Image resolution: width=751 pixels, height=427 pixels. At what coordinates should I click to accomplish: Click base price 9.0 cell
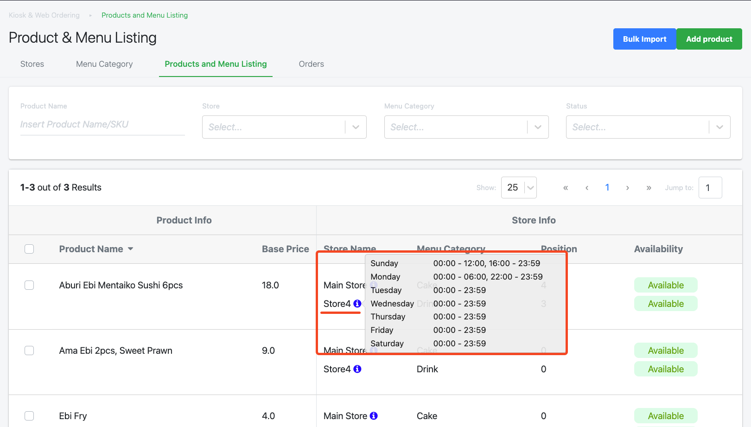tap(268, 351)
